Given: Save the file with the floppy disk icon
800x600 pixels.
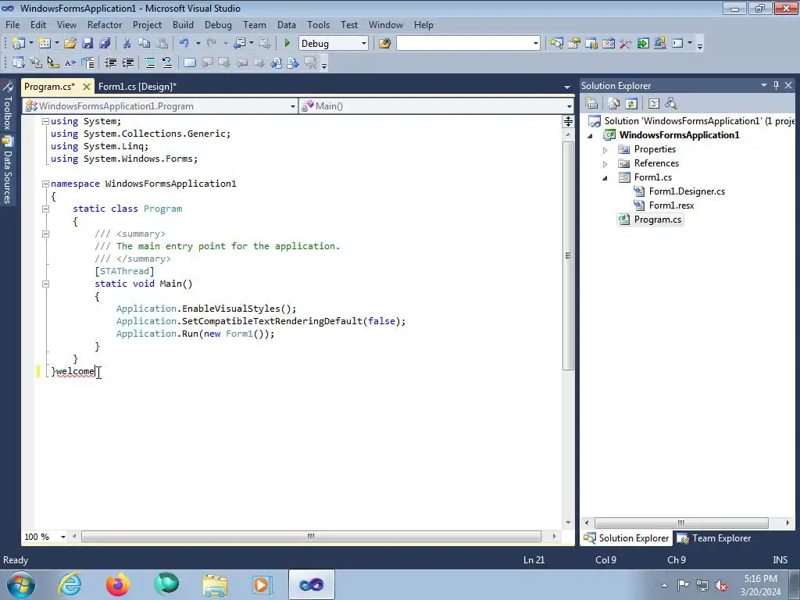Looking at the screenshot, I should tap(87, 44).
